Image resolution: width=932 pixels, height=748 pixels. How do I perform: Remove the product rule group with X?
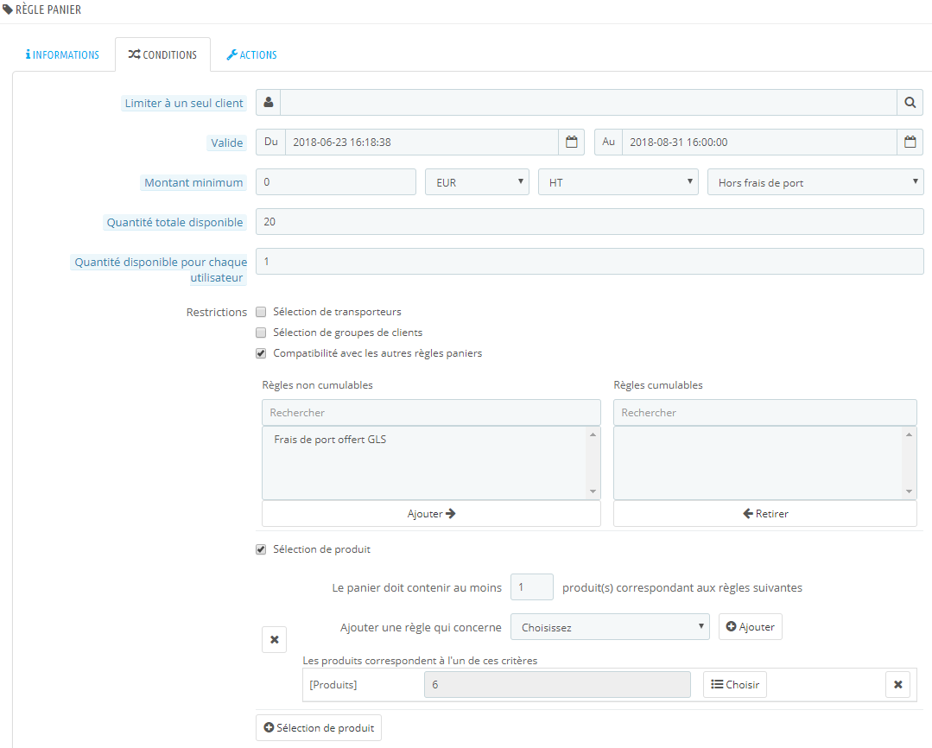(274, 640)
